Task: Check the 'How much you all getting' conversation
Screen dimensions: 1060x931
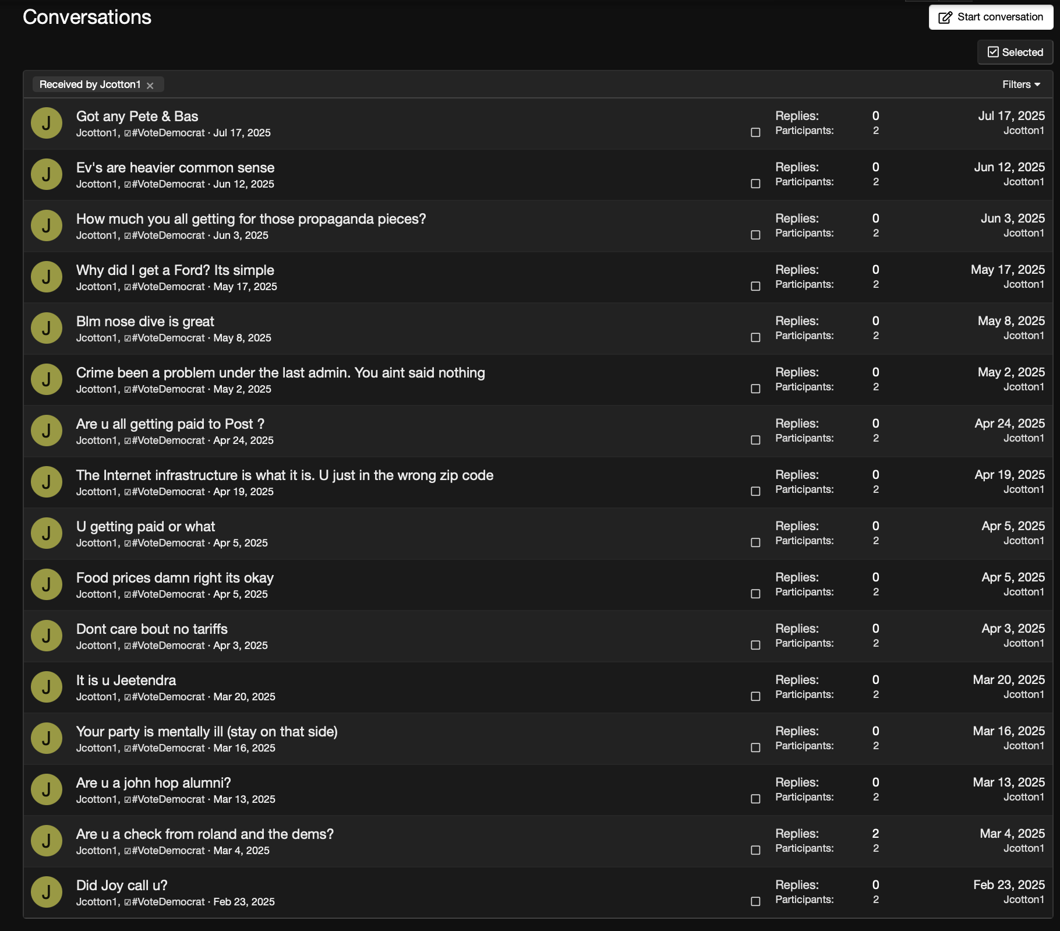Action: coord(755,235)
